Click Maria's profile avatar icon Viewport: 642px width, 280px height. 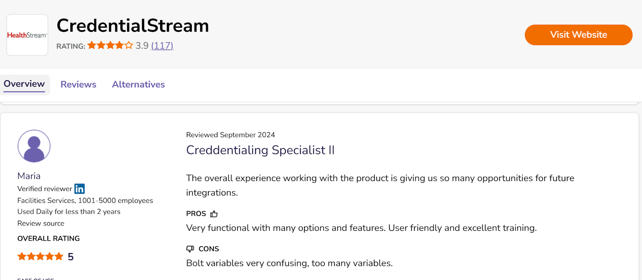[x=34, y=146]
